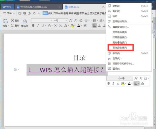156x129 pixels.
Task: Click mini toolbar format painter icon
Action: tap(142, 83)
